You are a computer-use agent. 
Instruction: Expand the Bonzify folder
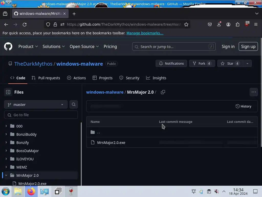tap(6, 142)
